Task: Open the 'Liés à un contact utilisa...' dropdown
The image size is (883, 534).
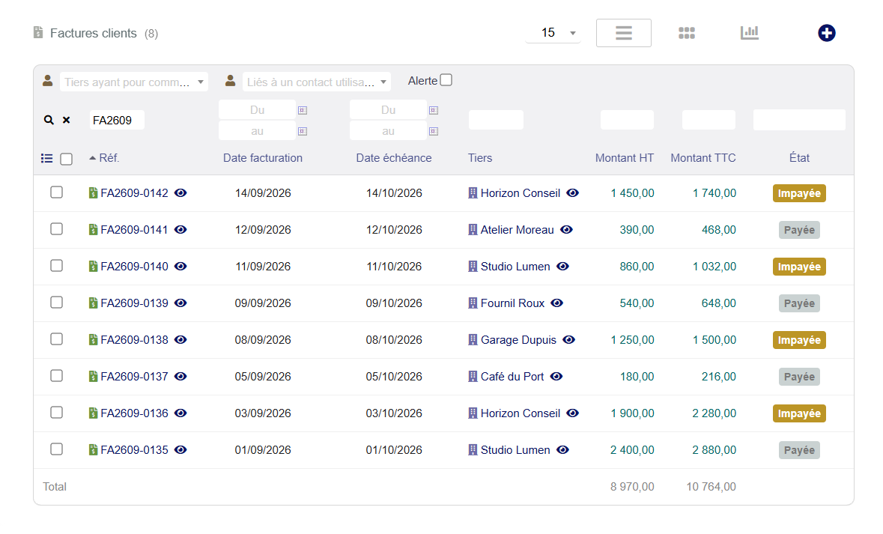Action: point(317,82)
